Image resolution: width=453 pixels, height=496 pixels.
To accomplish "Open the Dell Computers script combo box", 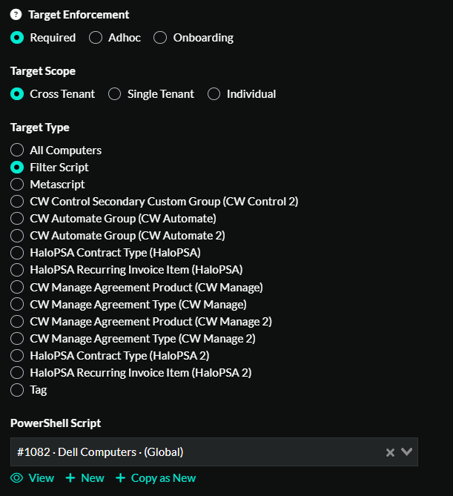I will tap(193, 452).
